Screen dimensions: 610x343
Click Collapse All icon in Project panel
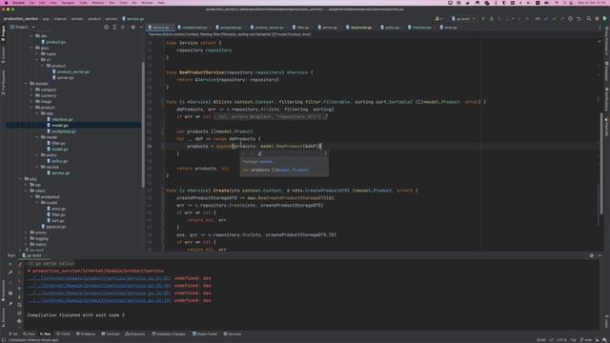pos(123,28)
